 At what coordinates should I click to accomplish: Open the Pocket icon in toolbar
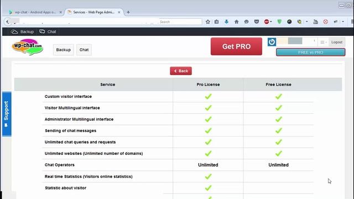[257, 22]
